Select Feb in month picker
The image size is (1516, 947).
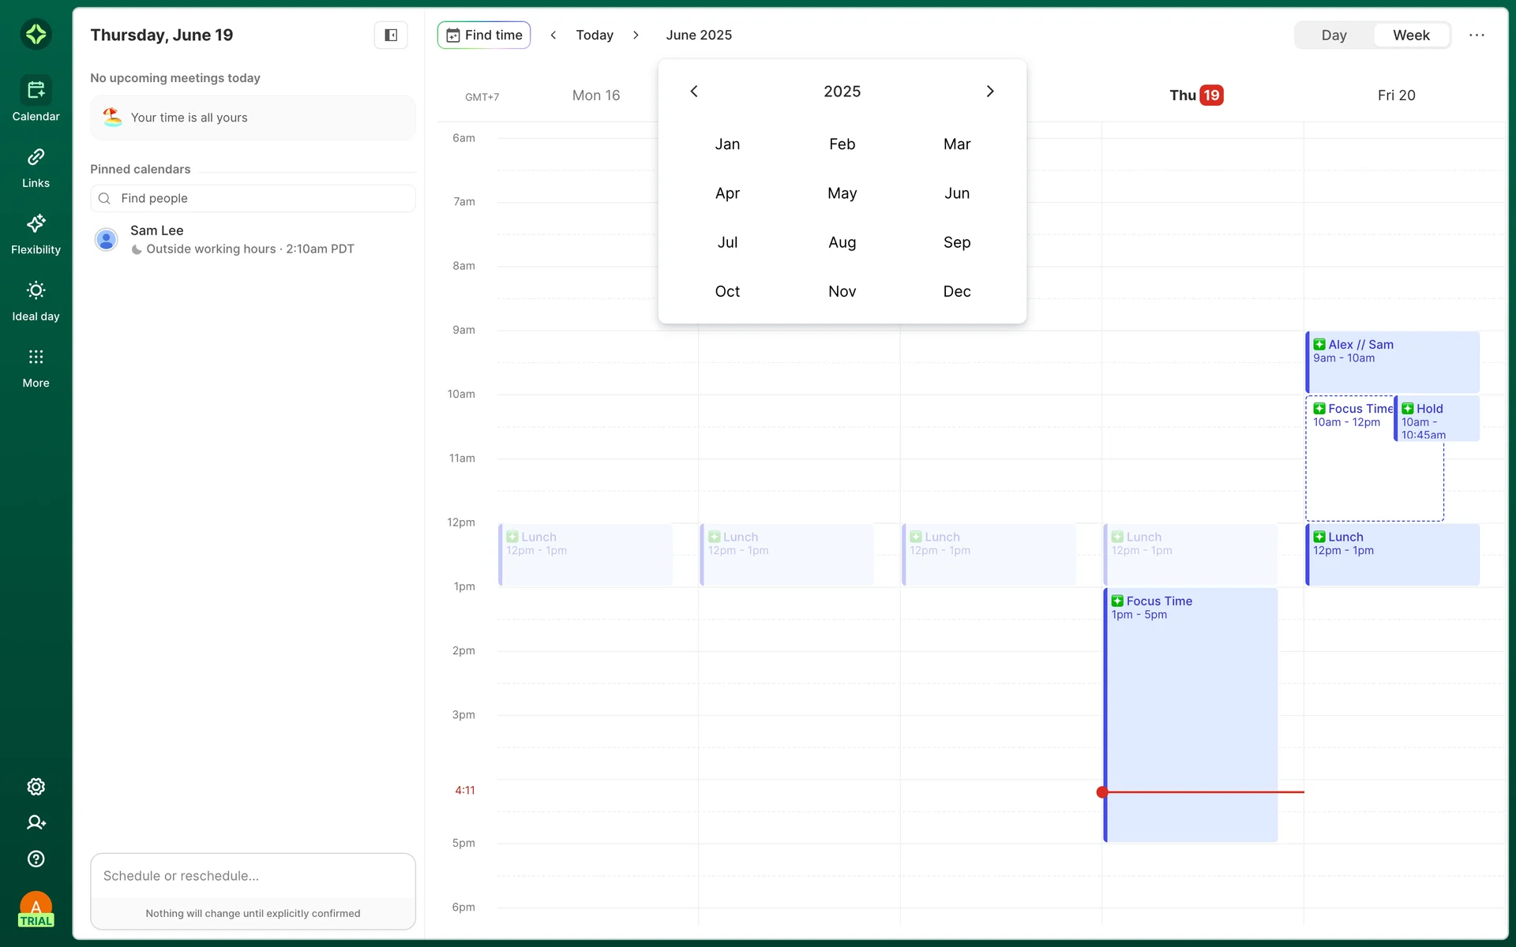pyautogui.click(x=842, y=144)
